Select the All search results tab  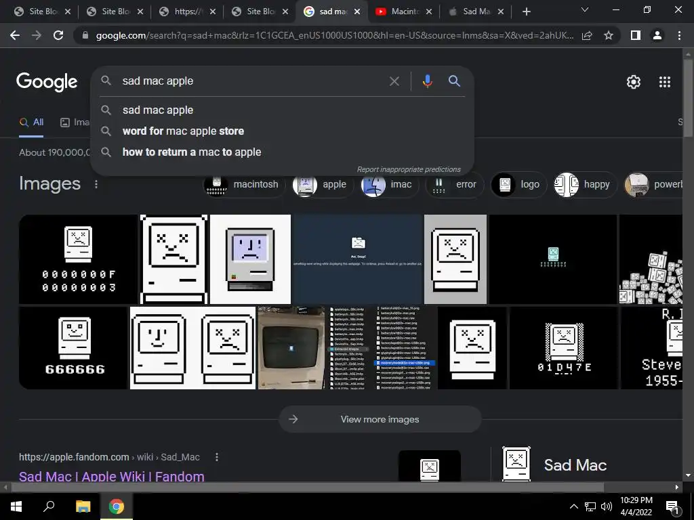coord(31,123)
